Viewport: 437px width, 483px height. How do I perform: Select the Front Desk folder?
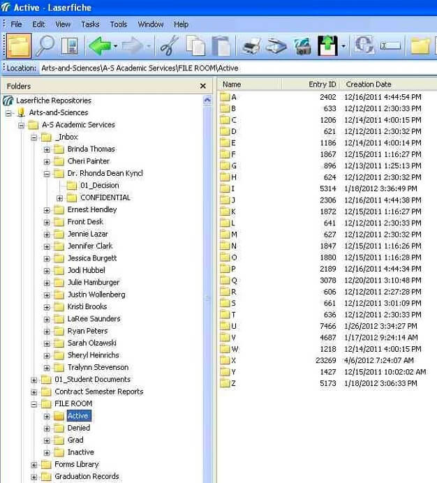[85, 221]
